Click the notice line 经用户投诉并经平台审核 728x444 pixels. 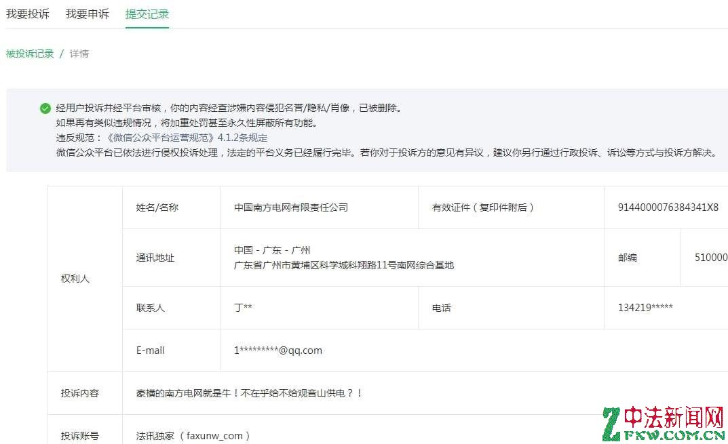tap(229, 108)
